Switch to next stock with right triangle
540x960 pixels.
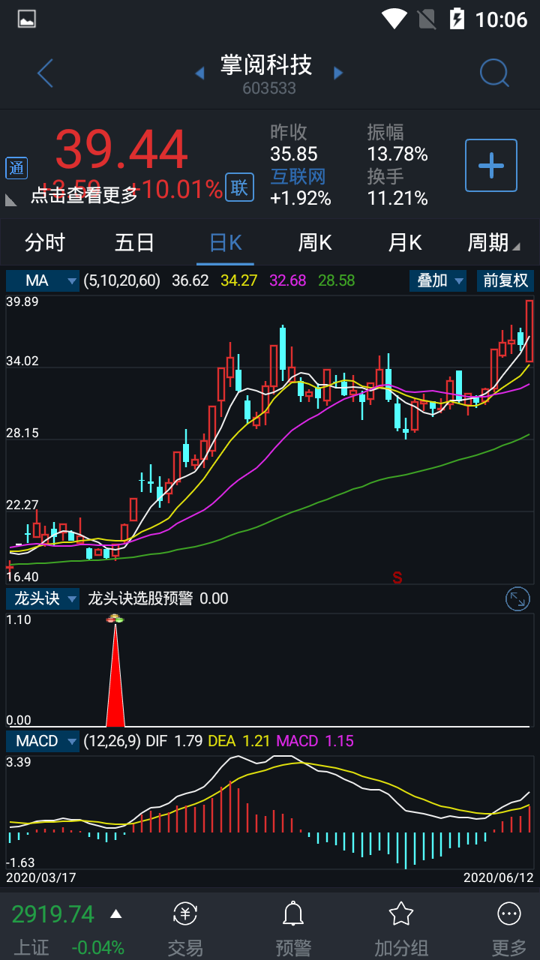point(338,73)
